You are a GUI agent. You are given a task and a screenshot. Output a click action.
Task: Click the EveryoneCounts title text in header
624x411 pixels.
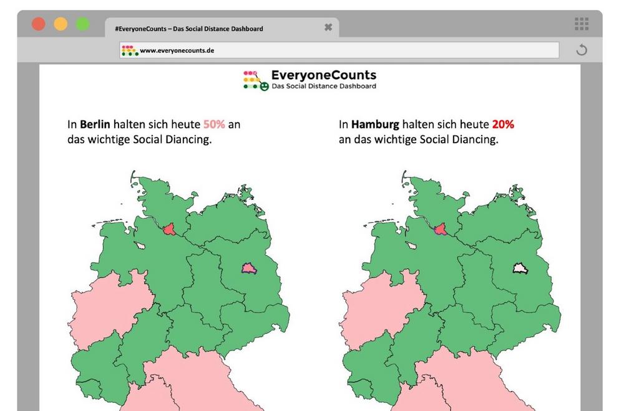(323, 75)
